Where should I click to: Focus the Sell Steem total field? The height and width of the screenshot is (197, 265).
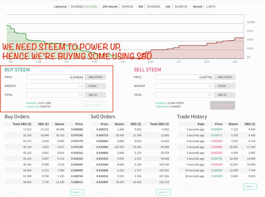coord(185,95)
